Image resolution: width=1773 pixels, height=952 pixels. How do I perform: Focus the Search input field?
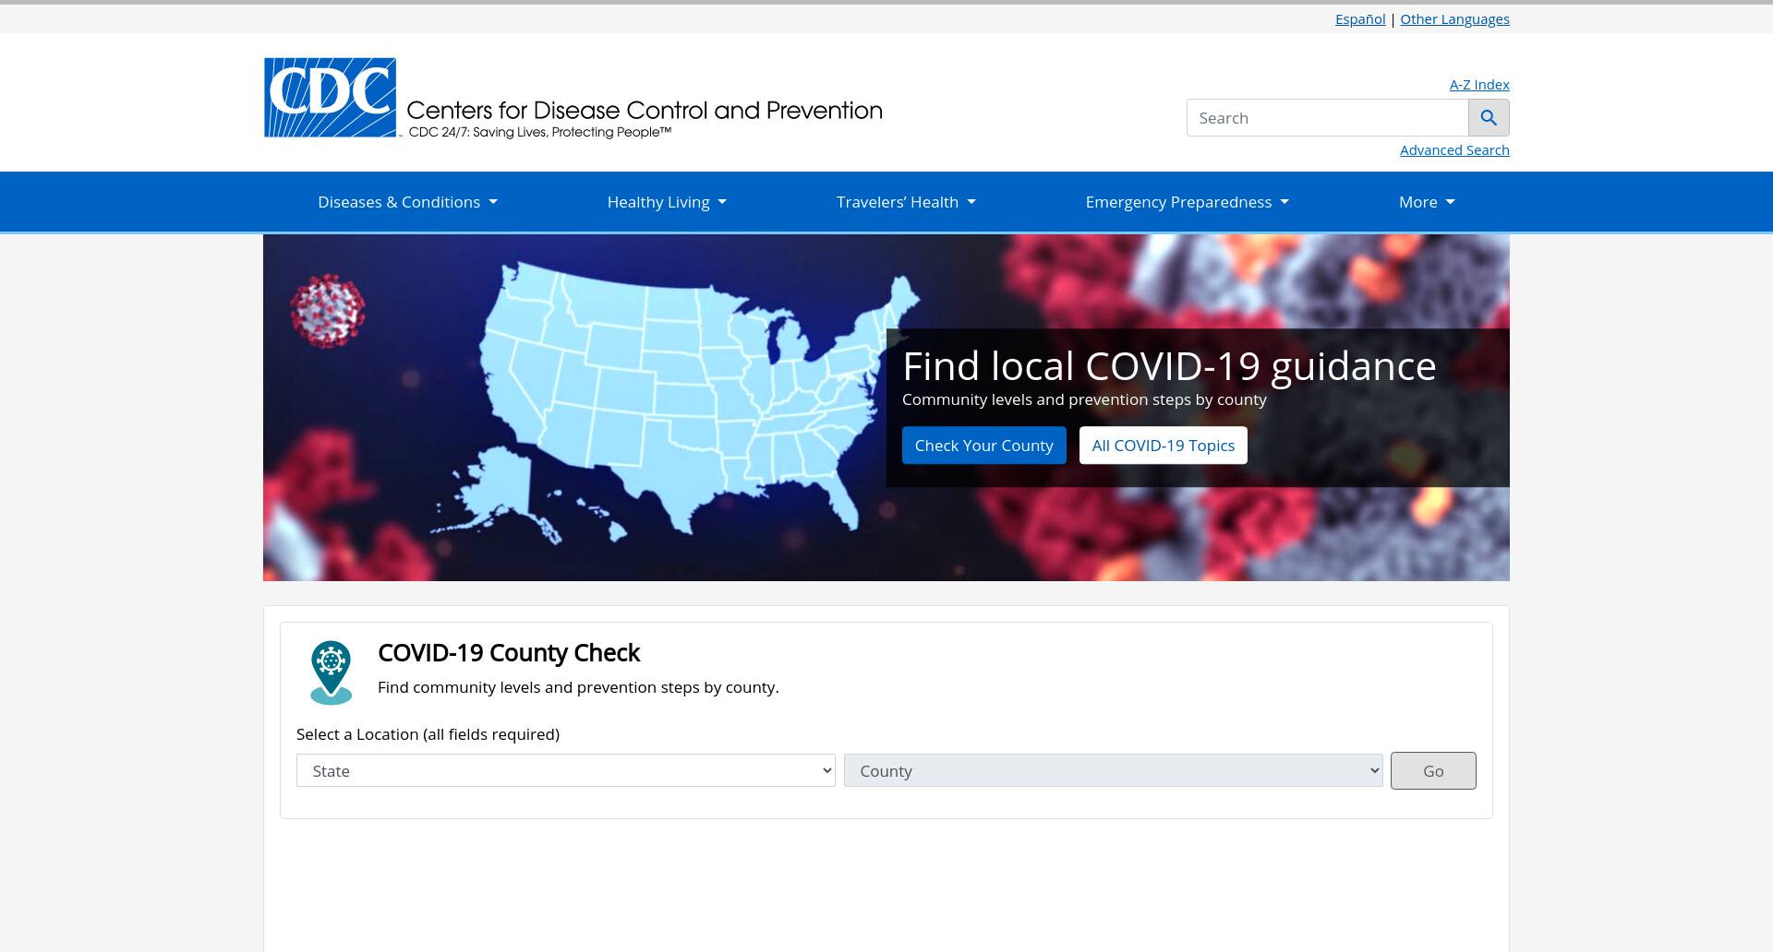click(1327, 118)
